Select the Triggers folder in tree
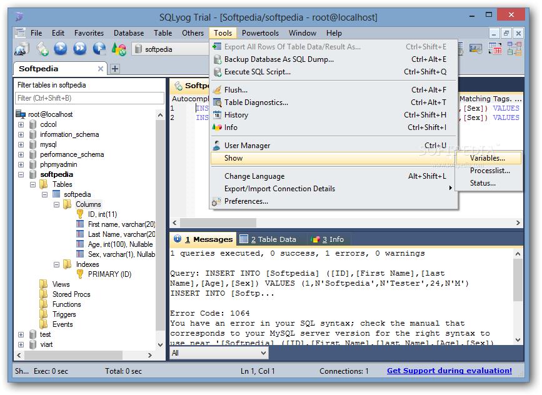542x395 pixels. (x=64, y=314)
